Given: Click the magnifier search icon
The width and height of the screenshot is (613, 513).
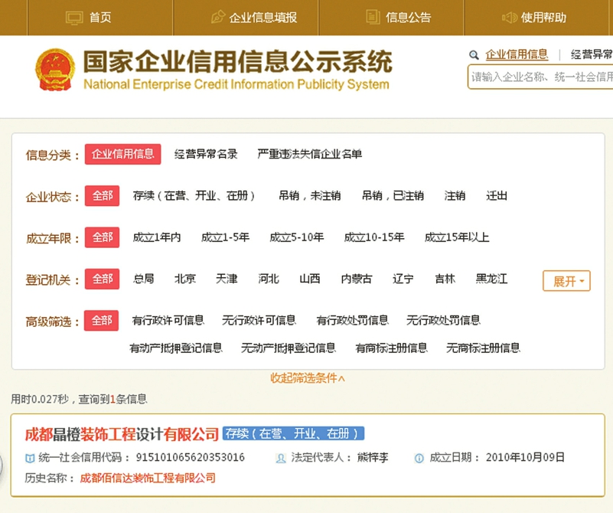Looking at the screenshot, I should click(x=474, y=54).
